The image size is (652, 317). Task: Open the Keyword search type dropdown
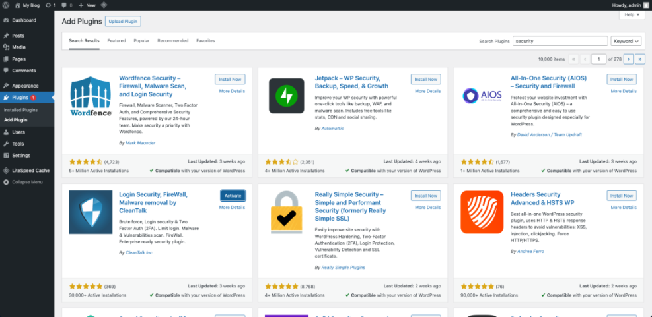pos(626,41)
